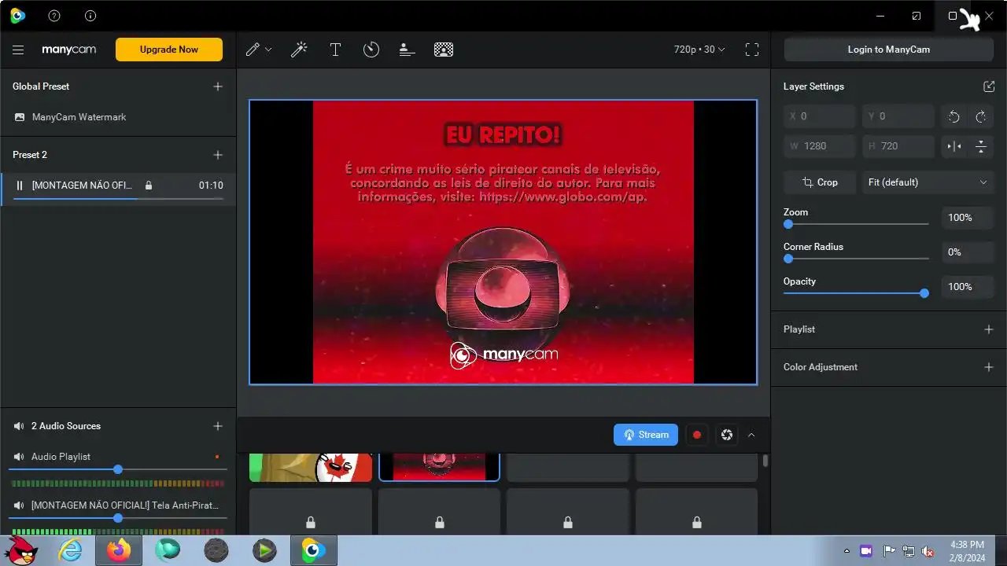Image resolution: width=1007 pixels, height=566 pixels.
Task: Click the Angry Birds start button
Action: tap(22, 549)
